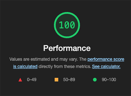Open the "is calculated" link text
Viewport: 131px width, 96px height.
(x=25, y=67)
